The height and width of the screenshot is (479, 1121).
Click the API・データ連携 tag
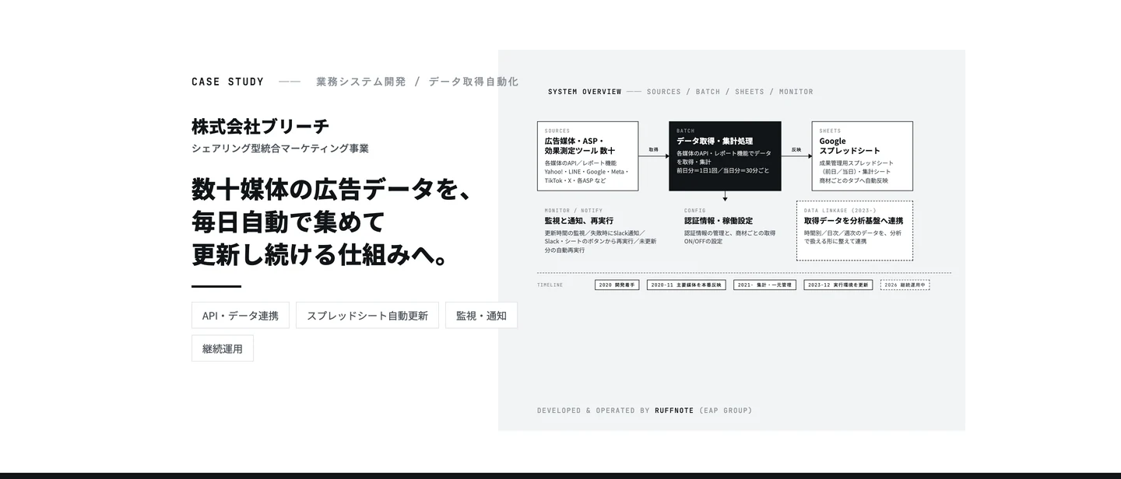click(x=241, y=315)
